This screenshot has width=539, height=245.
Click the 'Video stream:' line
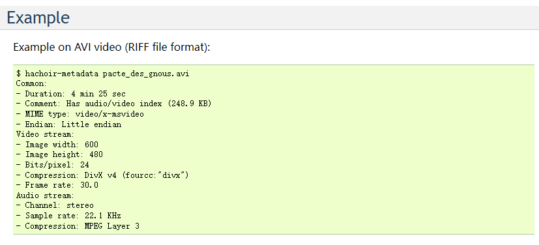click(x=45, y=134)
